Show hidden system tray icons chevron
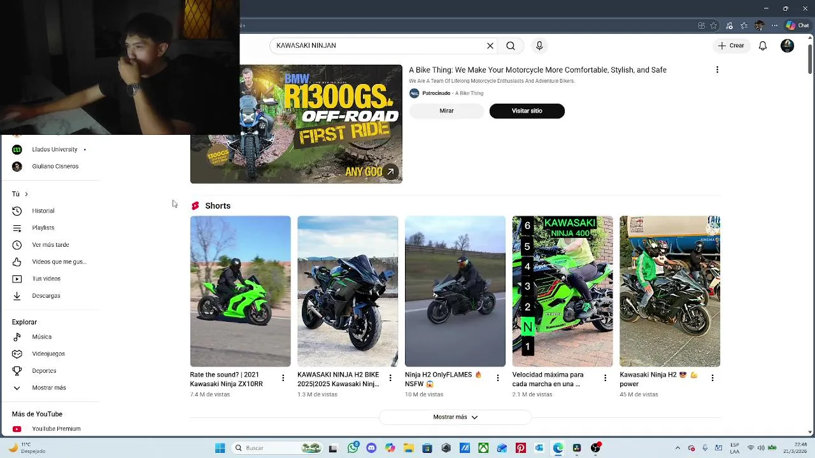Viewport: 815px width, 458px height. 677,448
